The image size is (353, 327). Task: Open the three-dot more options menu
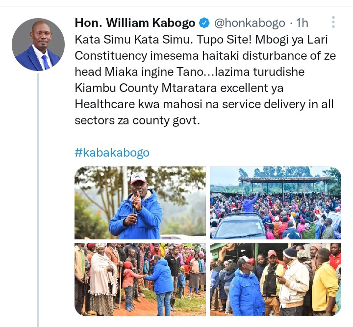click(333, 22)
